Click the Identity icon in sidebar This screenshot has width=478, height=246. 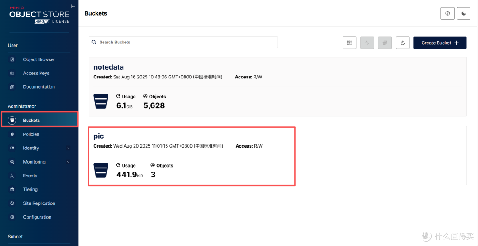[x=12, y=148]
